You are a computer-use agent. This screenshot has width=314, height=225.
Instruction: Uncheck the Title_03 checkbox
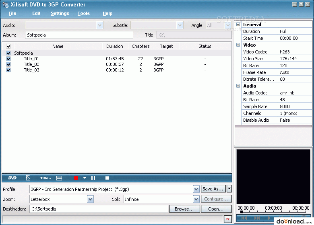coord(8,70)
